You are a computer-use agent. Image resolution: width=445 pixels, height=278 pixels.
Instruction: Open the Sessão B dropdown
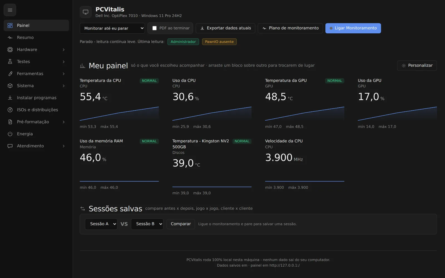point(147,224)
